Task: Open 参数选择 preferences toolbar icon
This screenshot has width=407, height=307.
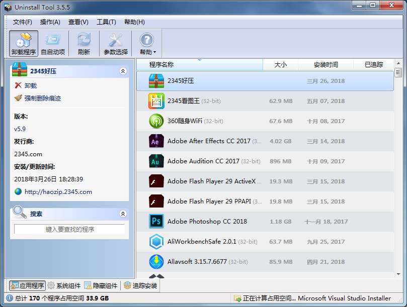Action: coord(116,43)
